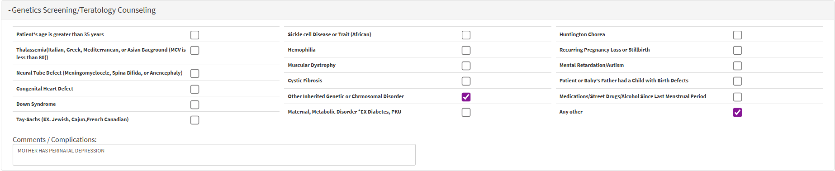Check the Mental Retardation/Autism checkbox
This screenshot has height=171, width=835.
tap(737, 66)
